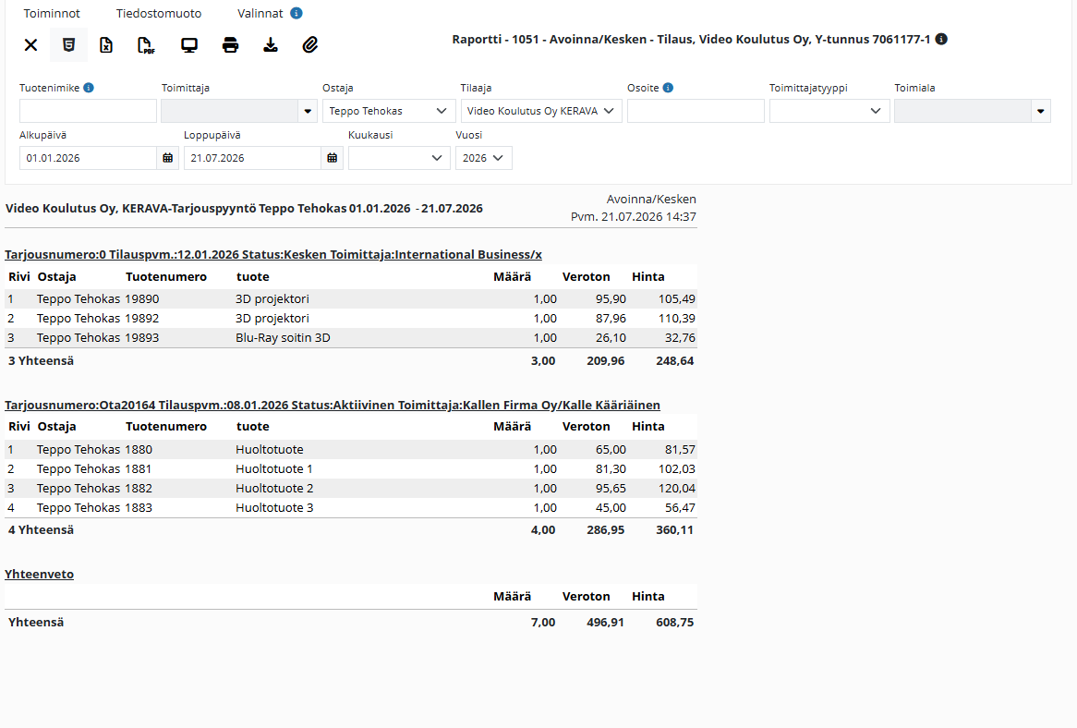
Task: Open the Vuosi dropdown set to 2026
Action: coord(484,158)
